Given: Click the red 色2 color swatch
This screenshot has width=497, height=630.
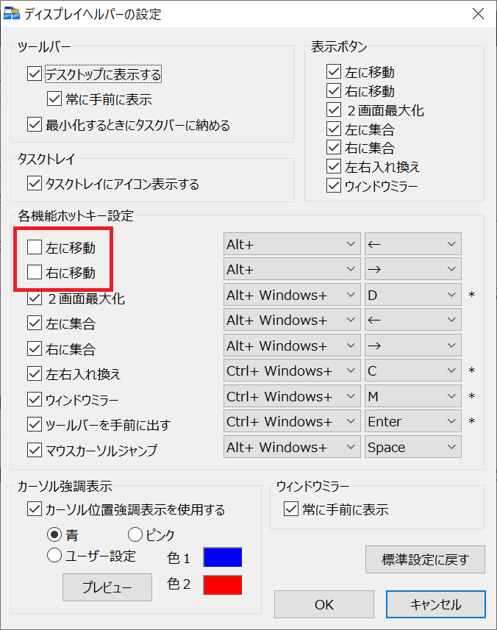Looking at the screenshot, I should click(x=222, y=585).
